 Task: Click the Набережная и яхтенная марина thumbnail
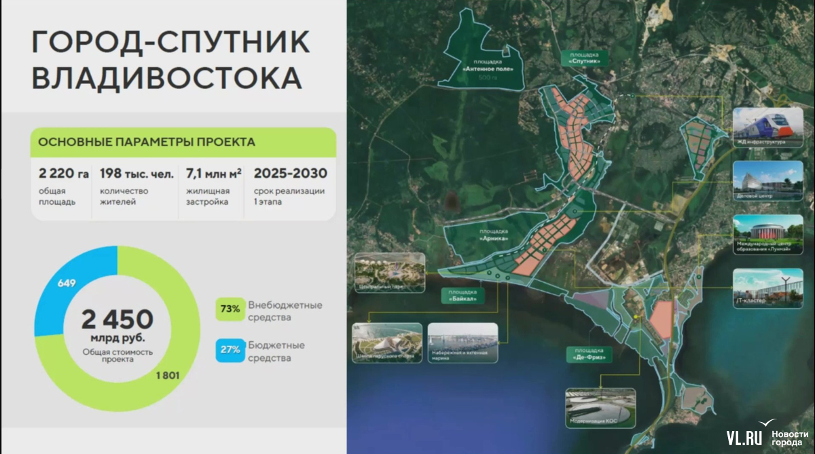[x=463, y=341]
